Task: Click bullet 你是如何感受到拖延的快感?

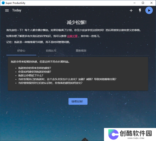Action: coord(35,72)
